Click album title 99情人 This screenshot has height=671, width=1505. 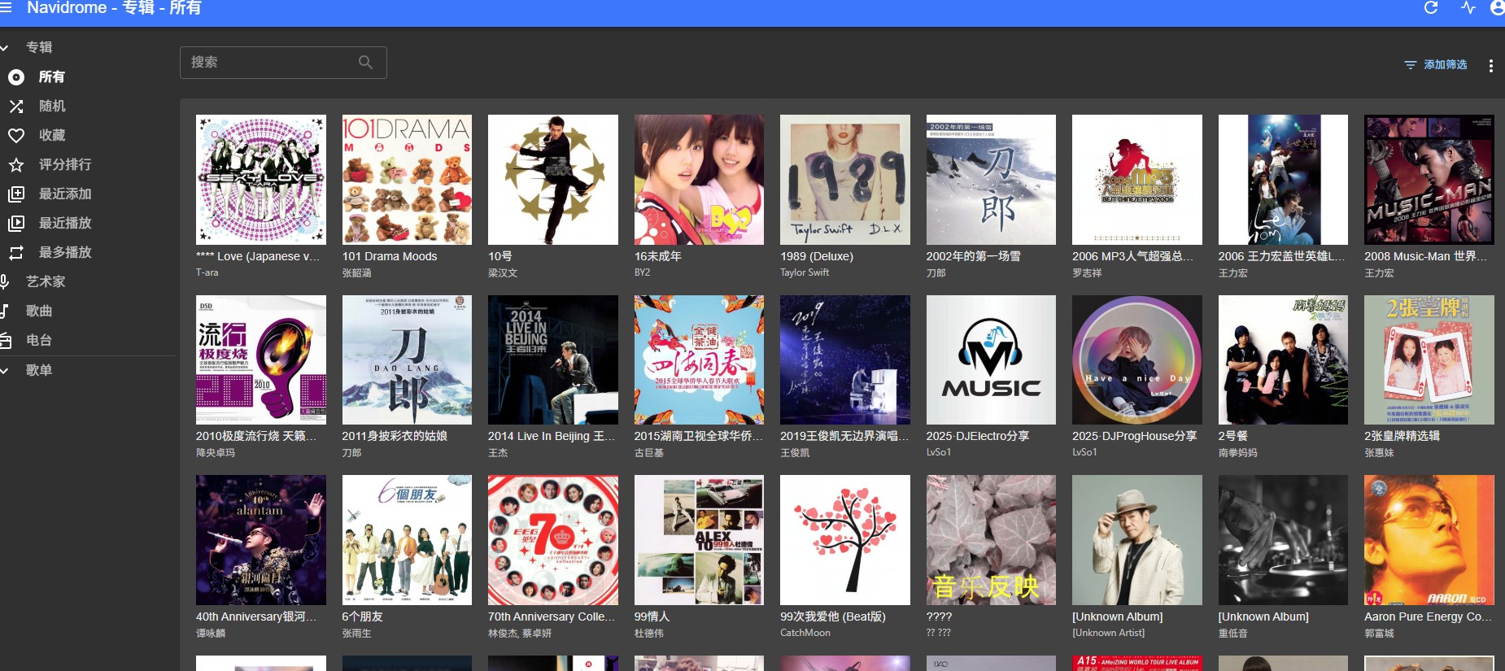(652, 617)
